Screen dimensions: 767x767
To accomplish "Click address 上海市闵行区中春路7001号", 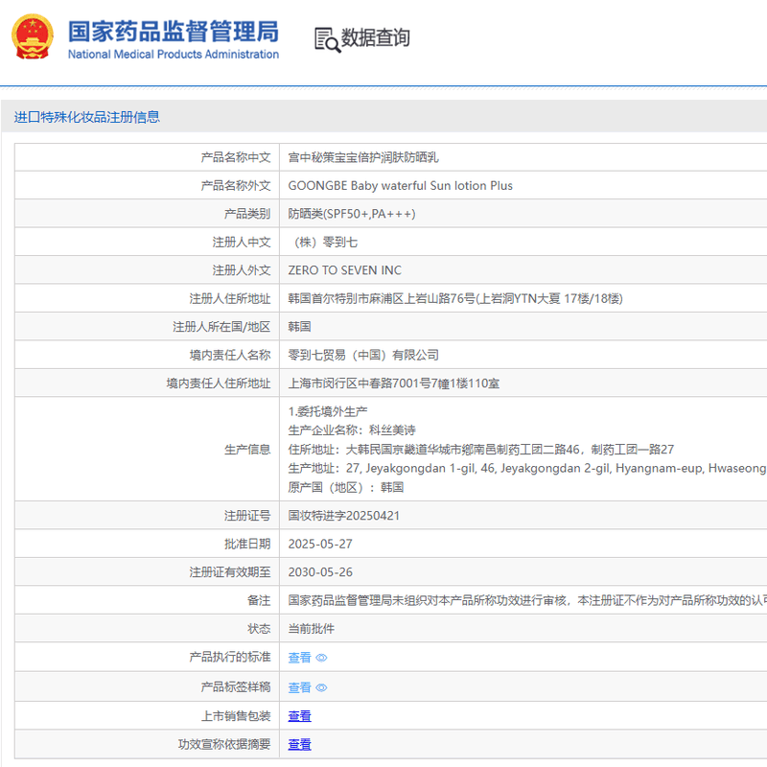I will (394, 383).
